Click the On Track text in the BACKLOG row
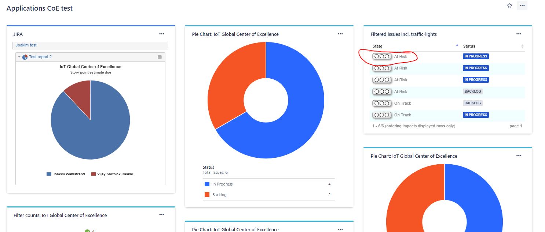This screenshot has width=545, height=232. tap(403, 103)
